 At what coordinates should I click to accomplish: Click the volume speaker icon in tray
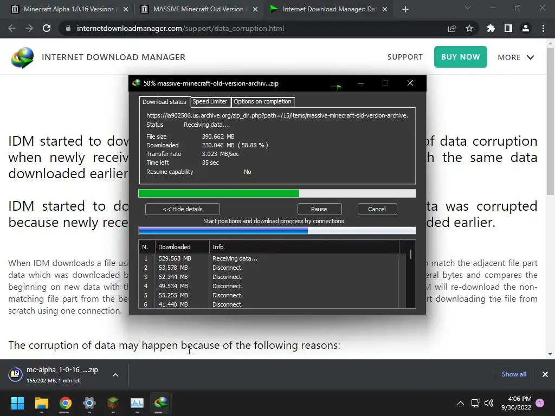coord(489,403)
